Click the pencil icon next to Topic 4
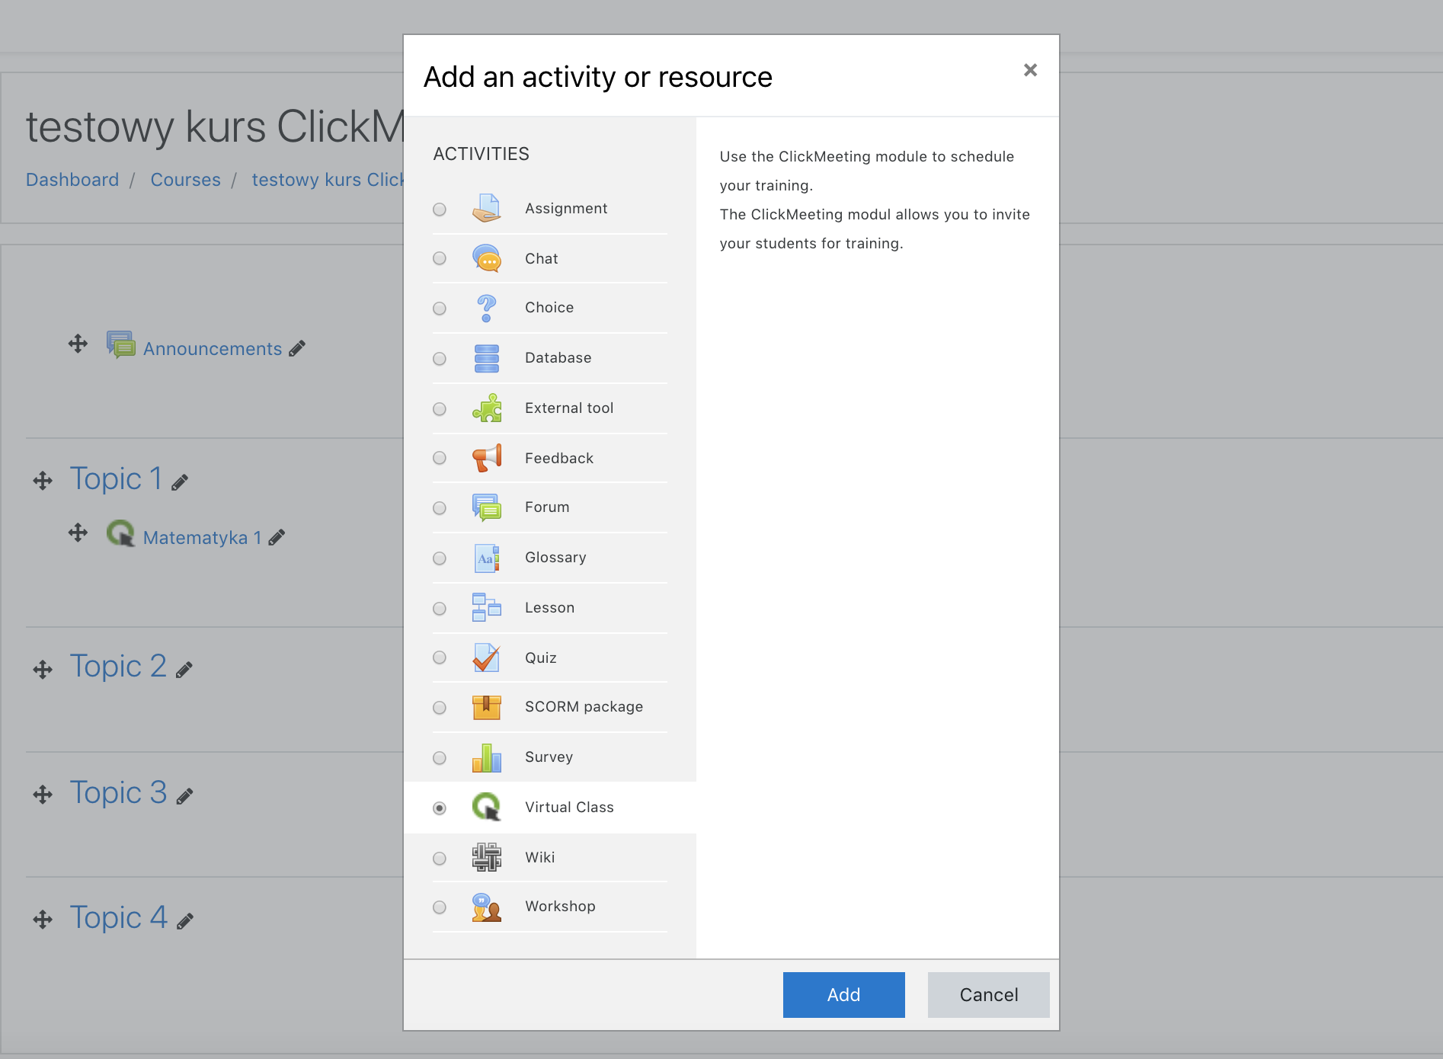 pos(185,921)
